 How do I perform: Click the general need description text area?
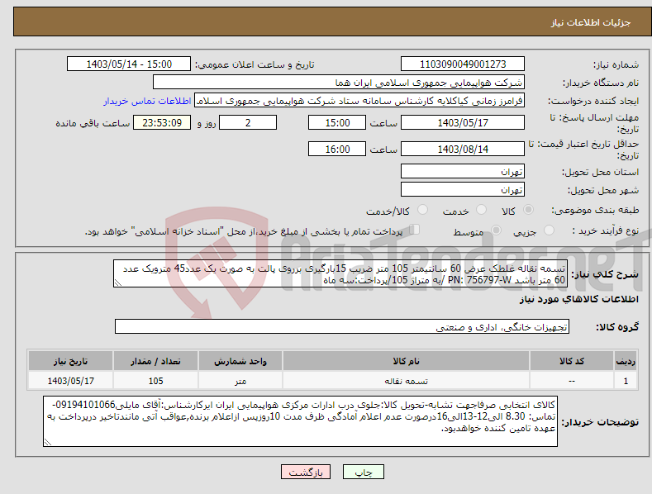[340, 273]
